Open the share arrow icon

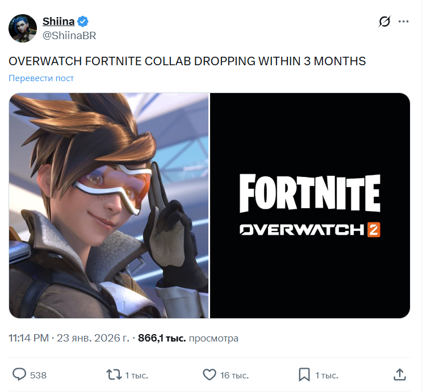tap(400, 374)
